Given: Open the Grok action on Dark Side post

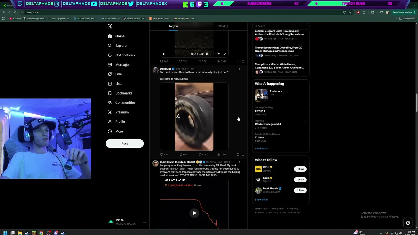Looking at the screenshot, I should 239,69.
